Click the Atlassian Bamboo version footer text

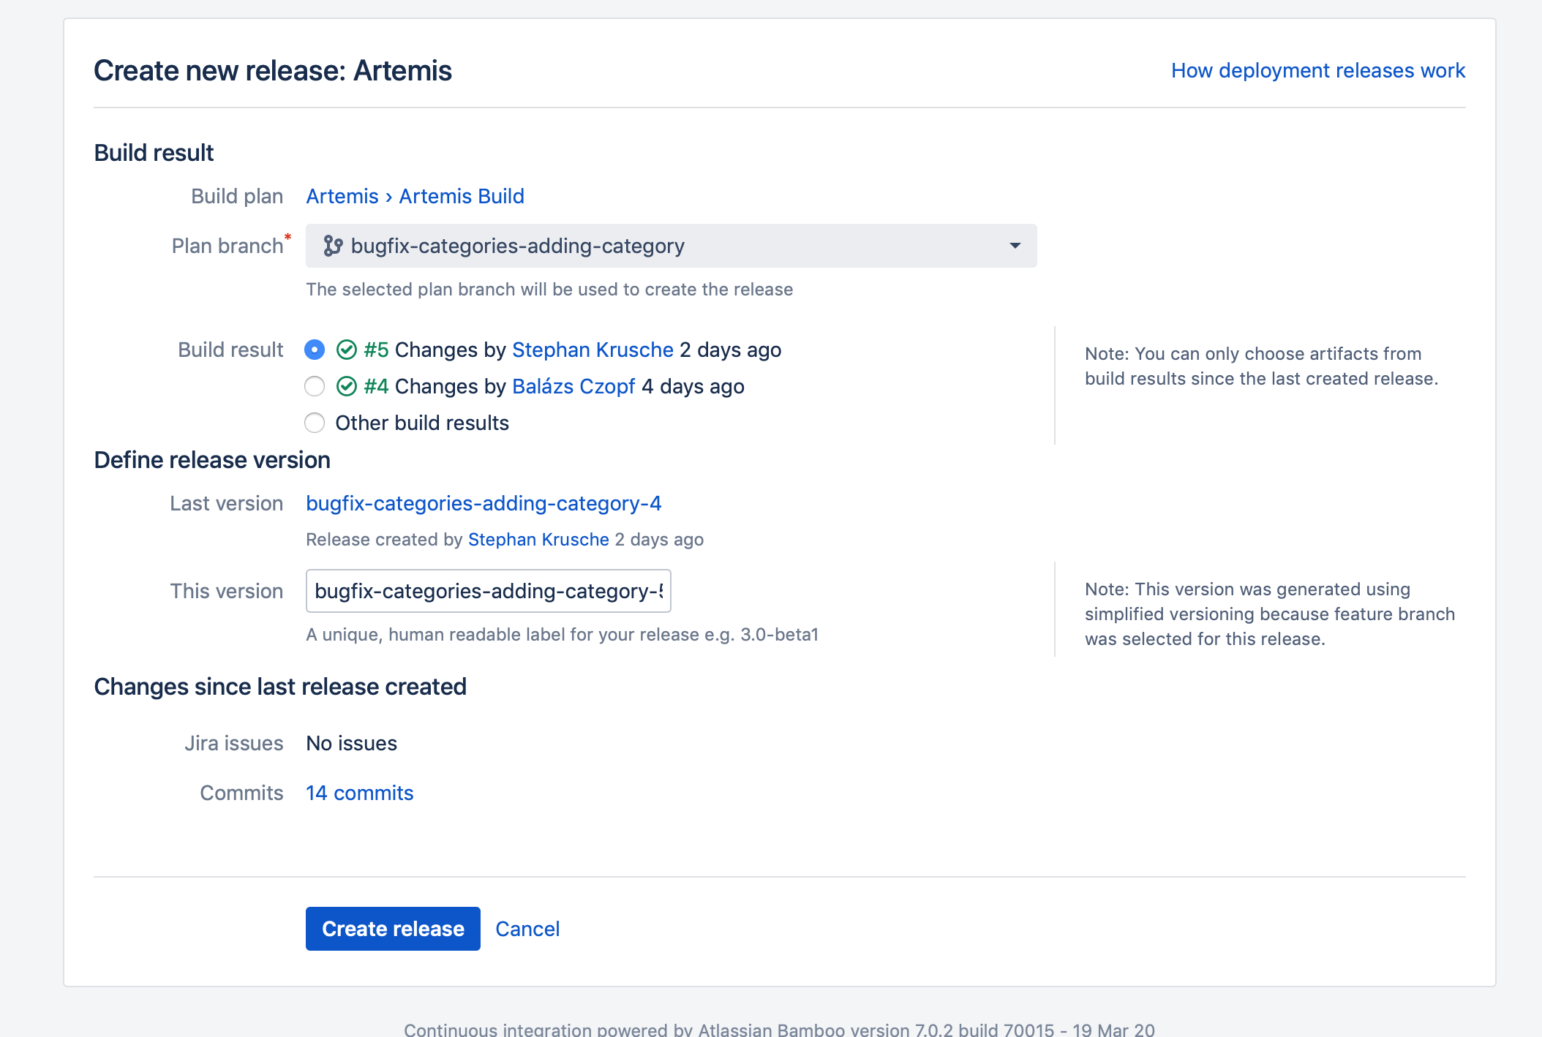(779, 1029)
